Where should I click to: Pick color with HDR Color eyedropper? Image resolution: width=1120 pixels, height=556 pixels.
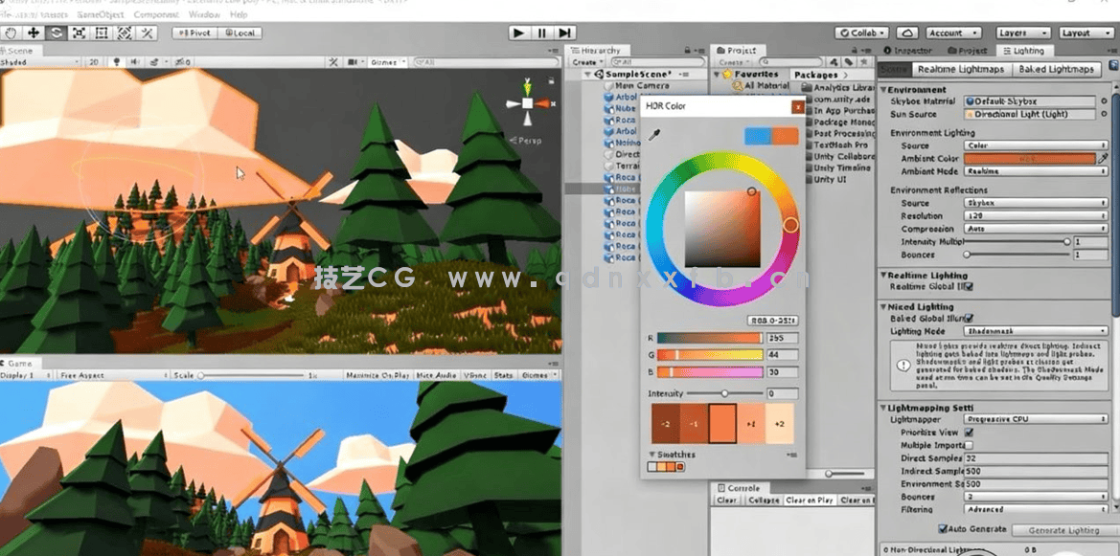click(654, 136)
